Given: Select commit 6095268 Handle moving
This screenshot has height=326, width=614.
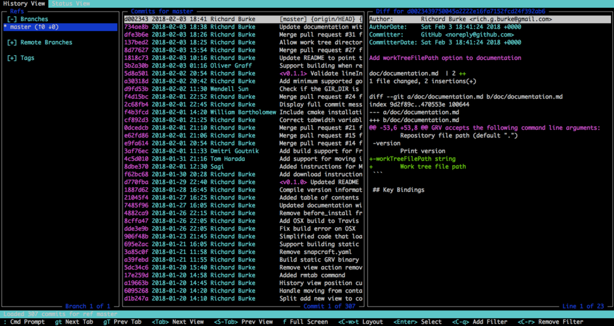Looking at the screenshot, I should point(243,291).
